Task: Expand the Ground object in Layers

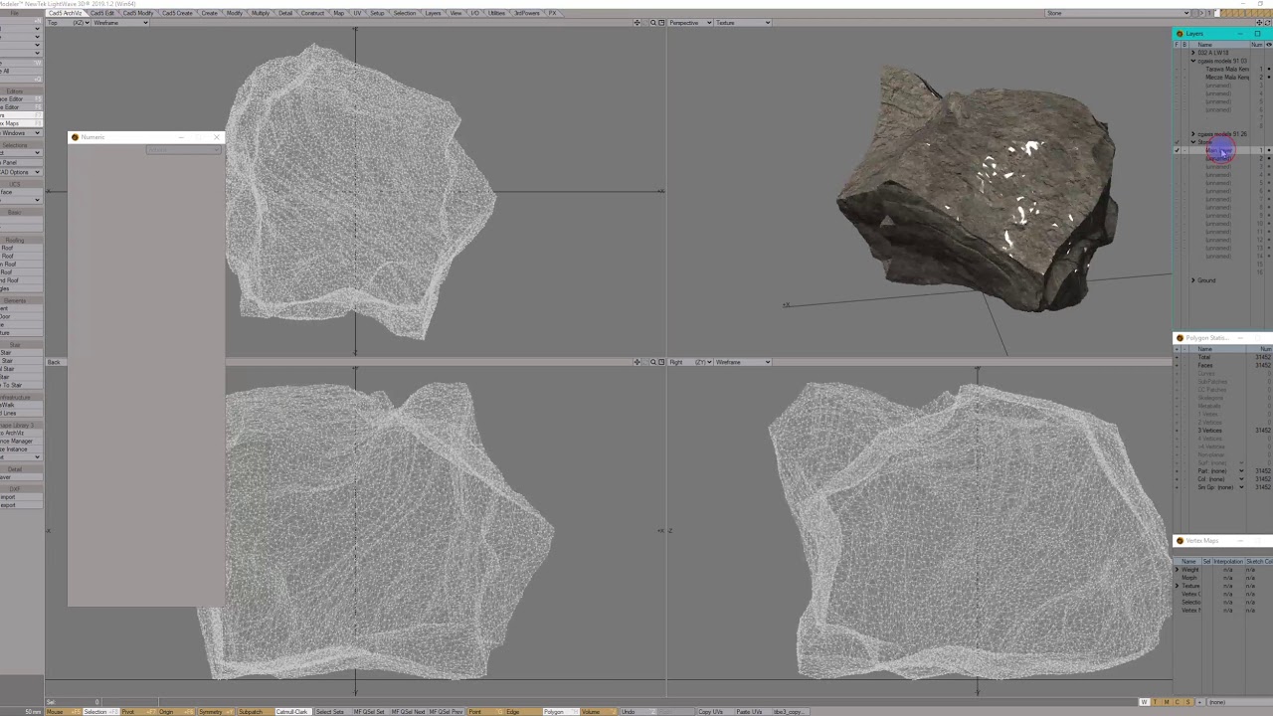Action: pyautogui.click(x=1193, y=280)
